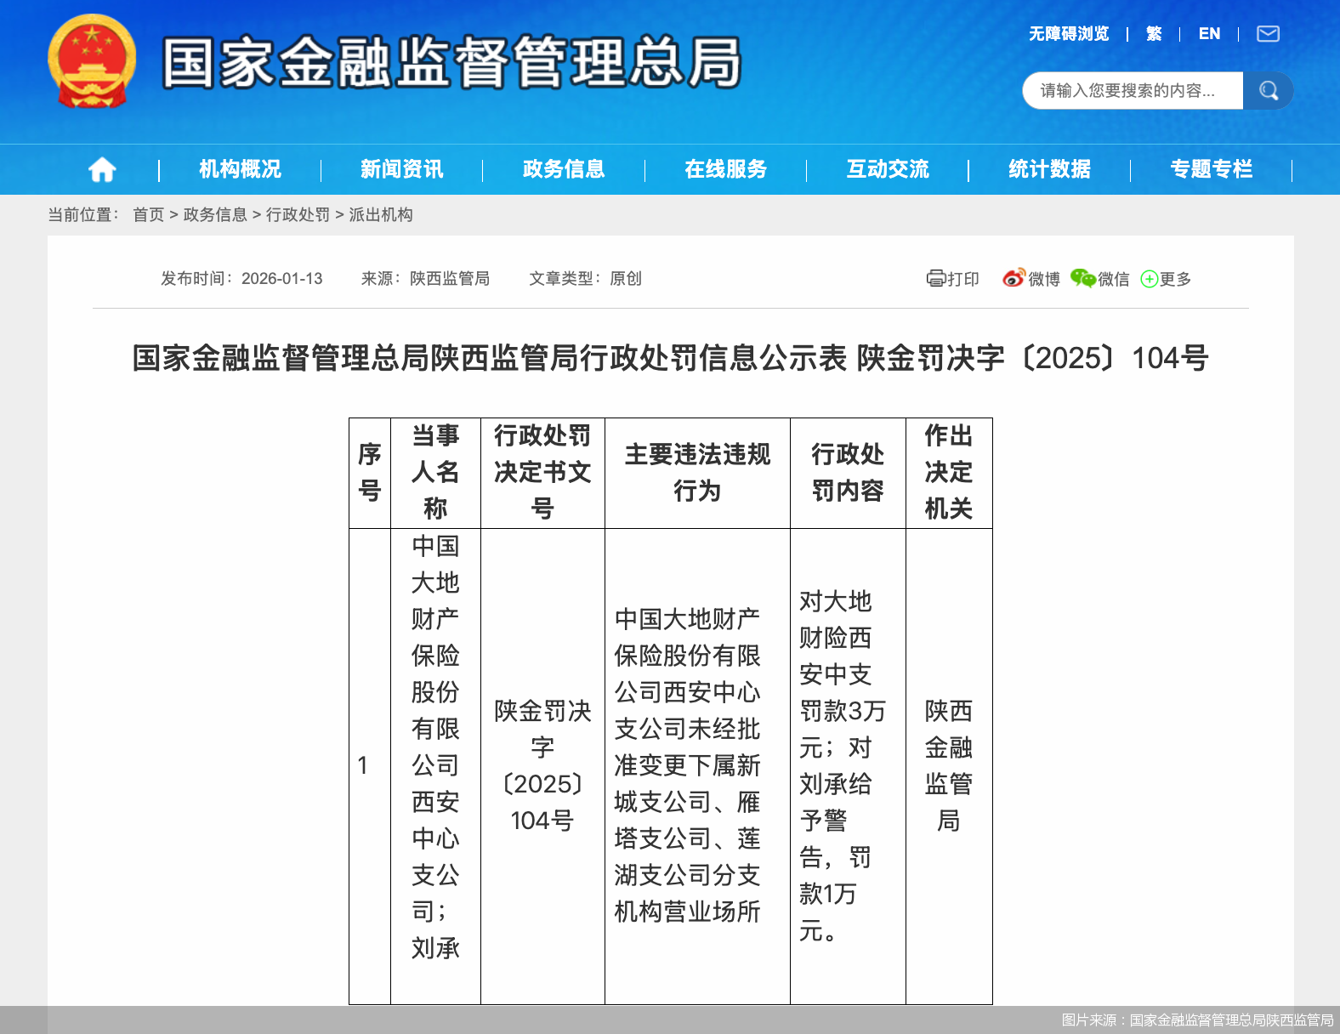1340x1034 pixels.
Task: Open the 政务信息 navigation menu
Action: (564, 169)
